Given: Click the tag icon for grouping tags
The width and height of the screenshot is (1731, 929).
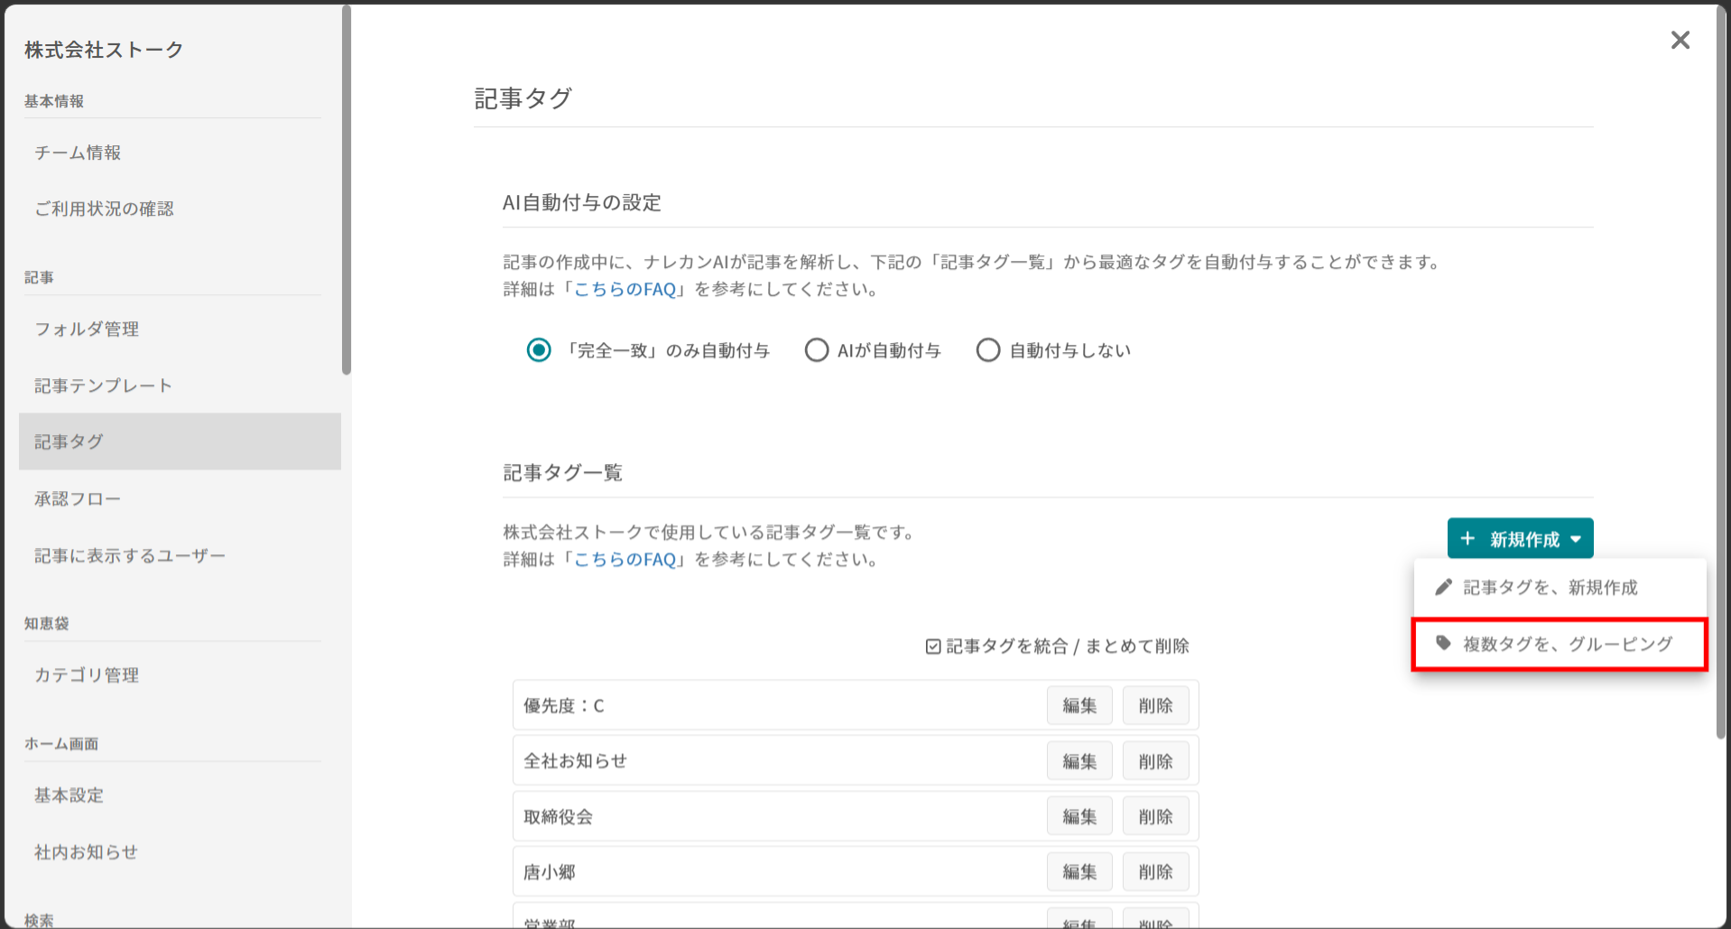Looking at the screenshot, I should tap(1444, 644).
